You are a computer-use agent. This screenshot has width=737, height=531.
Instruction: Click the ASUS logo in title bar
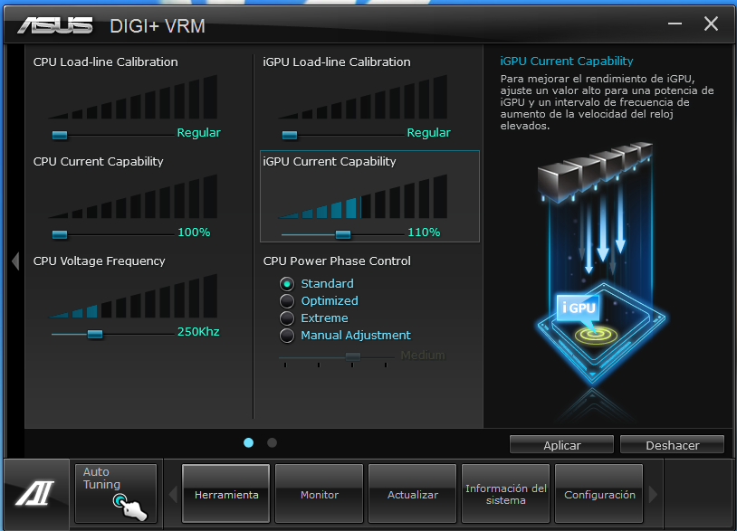[x=55, y=26]
